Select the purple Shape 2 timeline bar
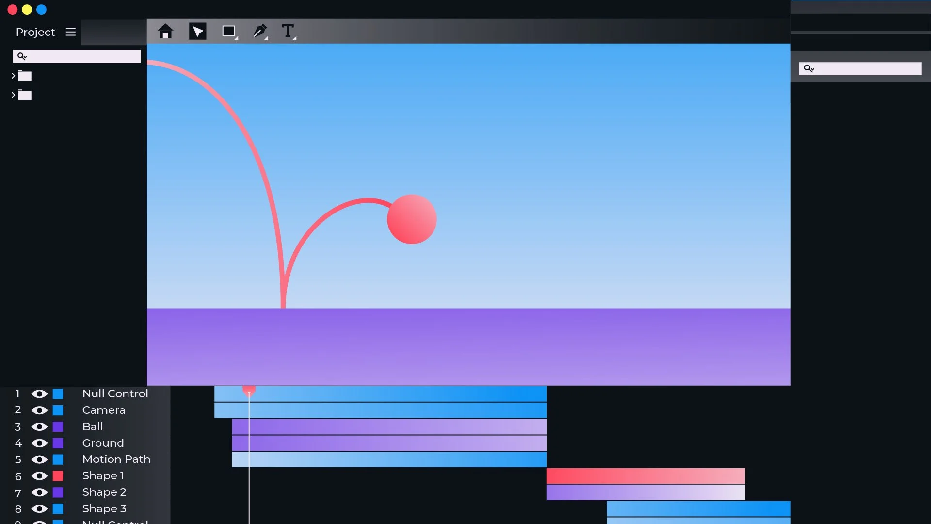This screenshot has height=524, width=931. click(646, 492)
